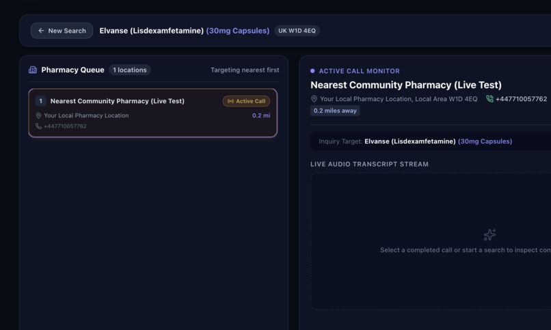551x330 pixels.
Task: Click the +447710057762 number in queue card
Action: (x=65, y=126)
